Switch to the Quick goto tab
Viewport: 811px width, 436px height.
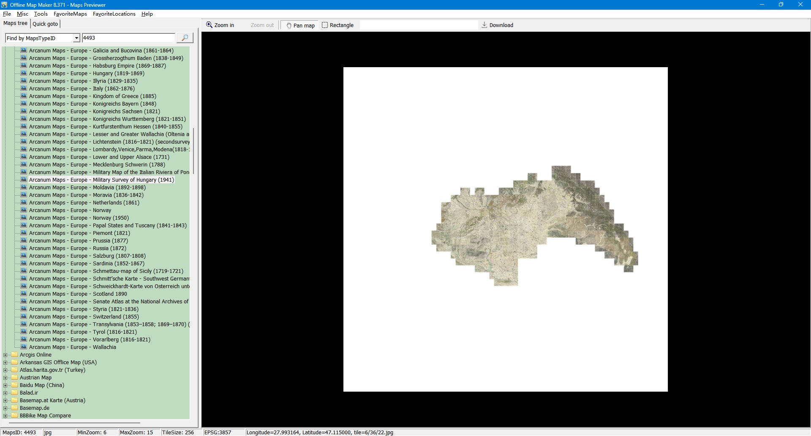(x=45, y=24)
